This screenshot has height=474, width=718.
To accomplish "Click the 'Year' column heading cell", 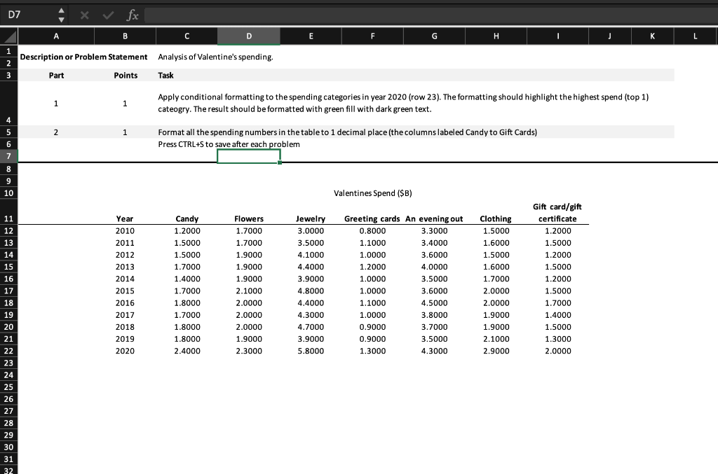I will point(125,218).
